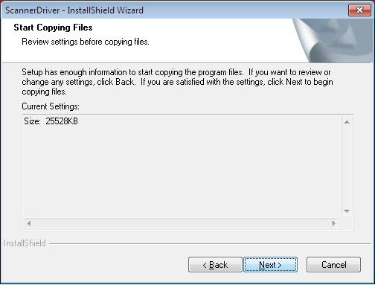Click the scroll up arrow in settings box
This screenshot has height=285, width=375.
(x=347, y=122)
